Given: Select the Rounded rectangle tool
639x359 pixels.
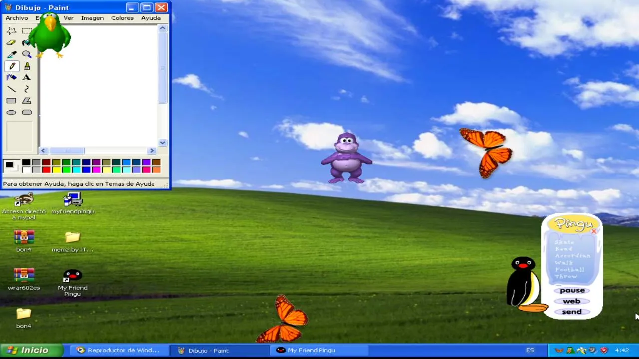Looking at the screenshot, I should pyautogui.click(x=27, y=112).
